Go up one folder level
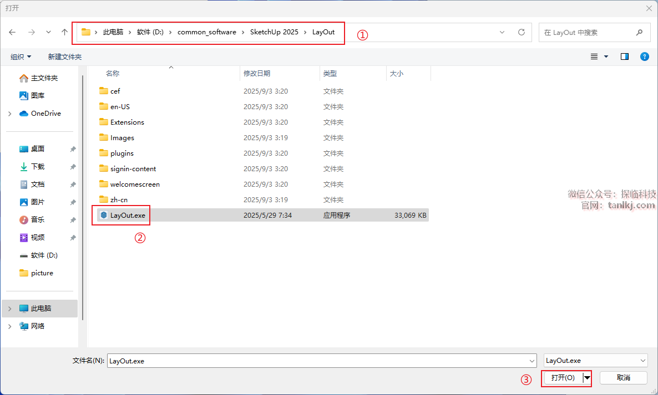This screenshot has height=395, width=658. click(64, 32)
